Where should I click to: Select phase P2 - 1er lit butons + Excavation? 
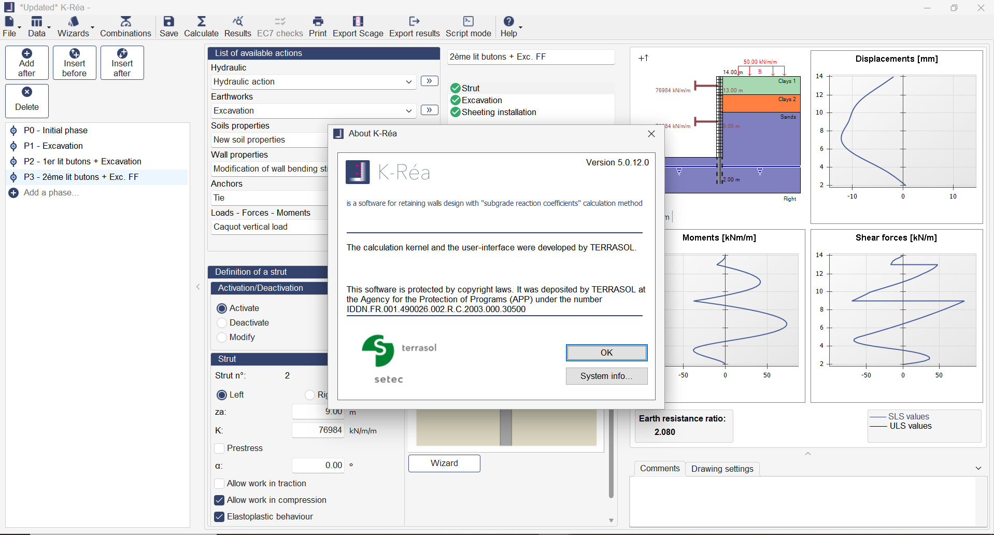[97, 162]
